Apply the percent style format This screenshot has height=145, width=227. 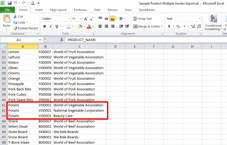coord(178,26)
